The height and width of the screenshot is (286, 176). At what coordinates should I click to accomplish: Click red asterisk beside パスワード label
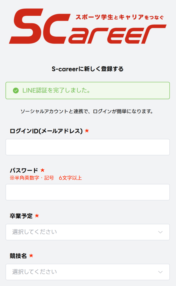click(x=42, y=170)
